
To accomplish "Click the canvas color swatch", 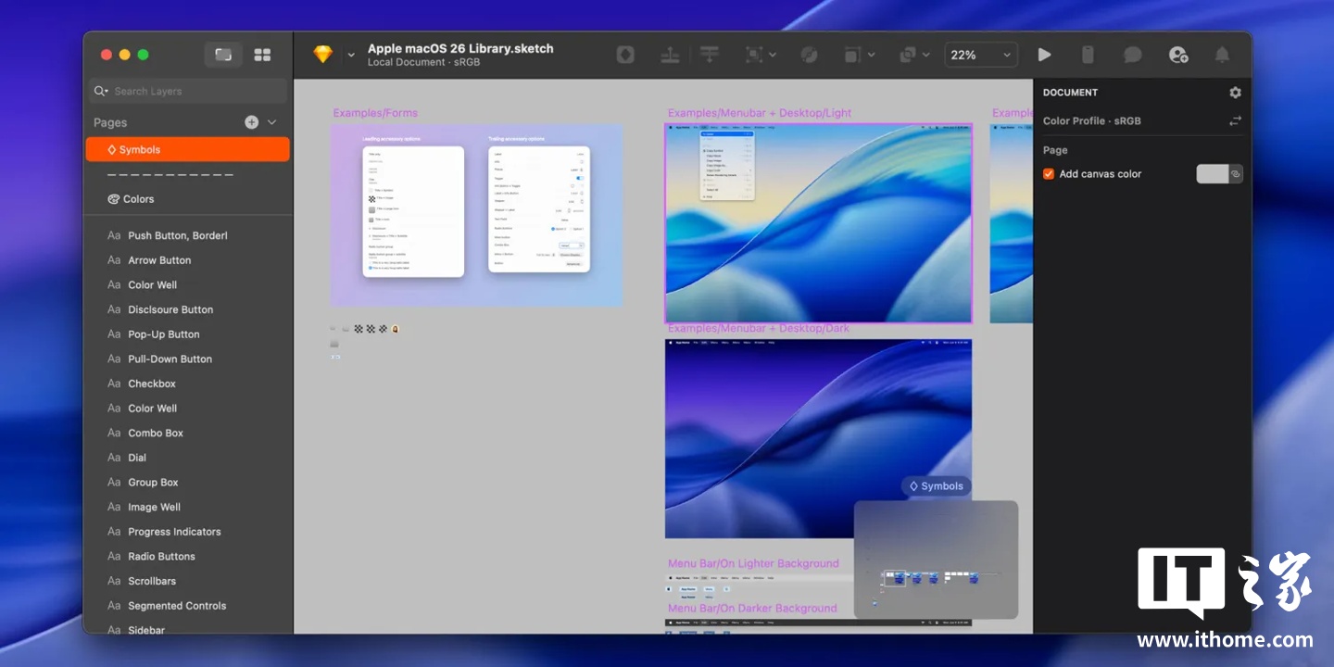I will 1212,174.
